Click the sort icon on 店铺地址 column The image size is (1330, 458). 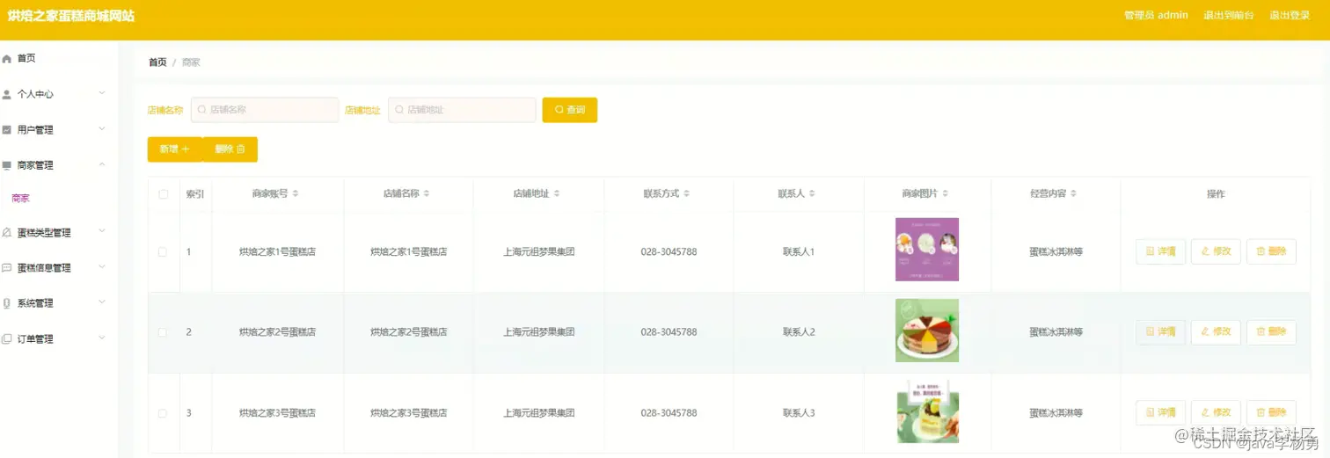tap(557, 193)
